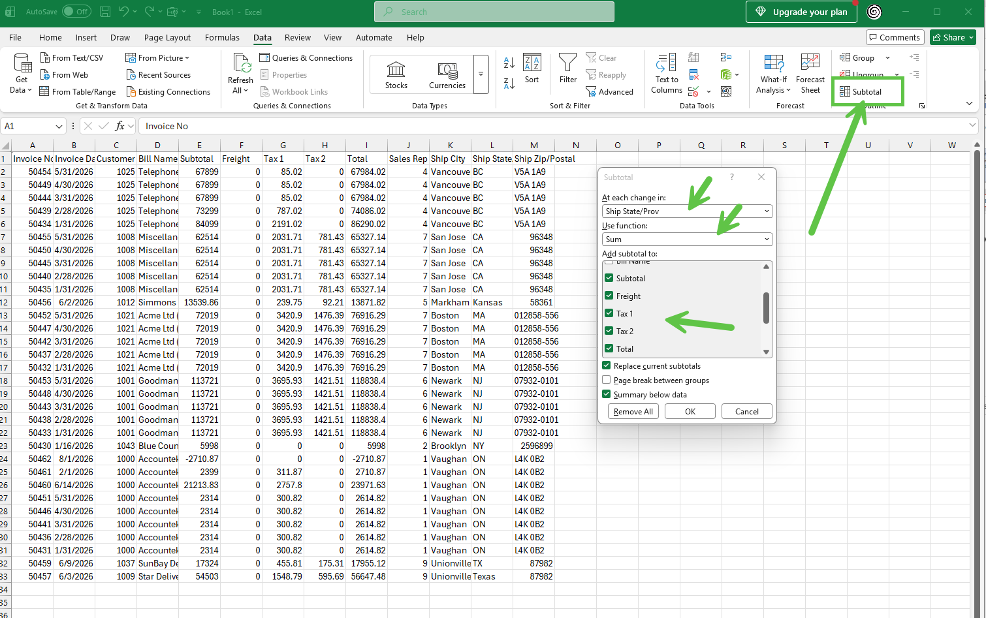
Task: Toggle AutoSave switch
Action: [76, 12]
